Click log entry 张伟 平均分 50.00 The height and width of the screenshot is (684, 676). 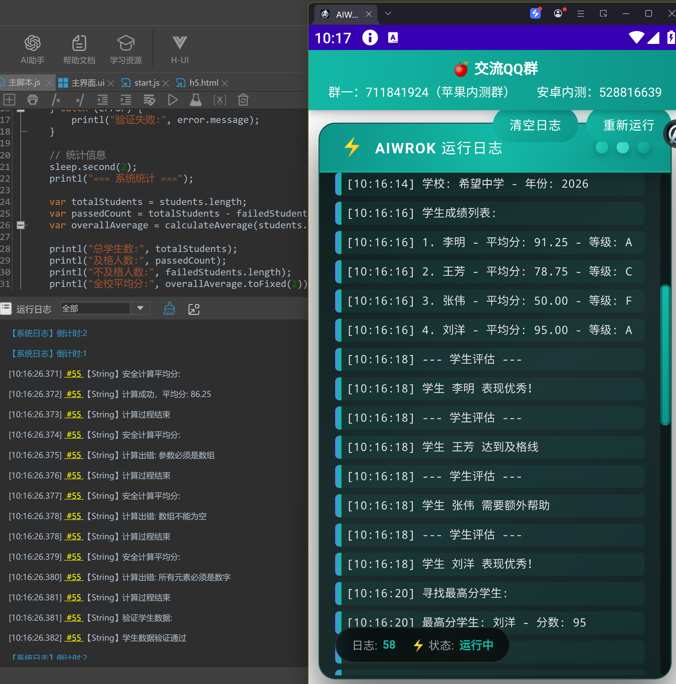coord(490,301)
